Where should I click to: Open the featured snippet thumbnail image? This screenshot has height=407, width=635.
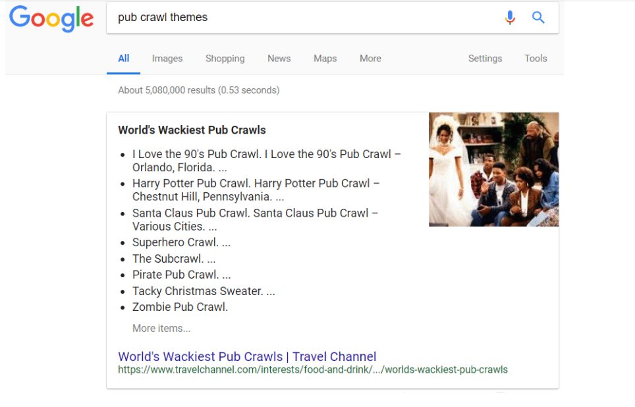pyautogui.click(x=493, y=169)
